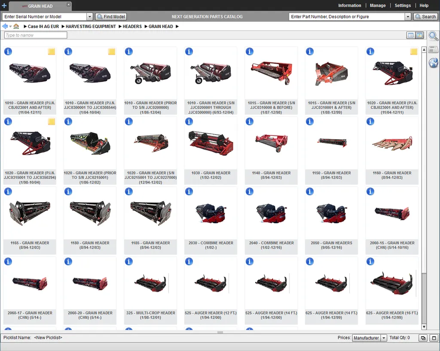Click magnifier search icon in right sidebar
Viewport: 440px width, 351px height.
tap(433, 36)
